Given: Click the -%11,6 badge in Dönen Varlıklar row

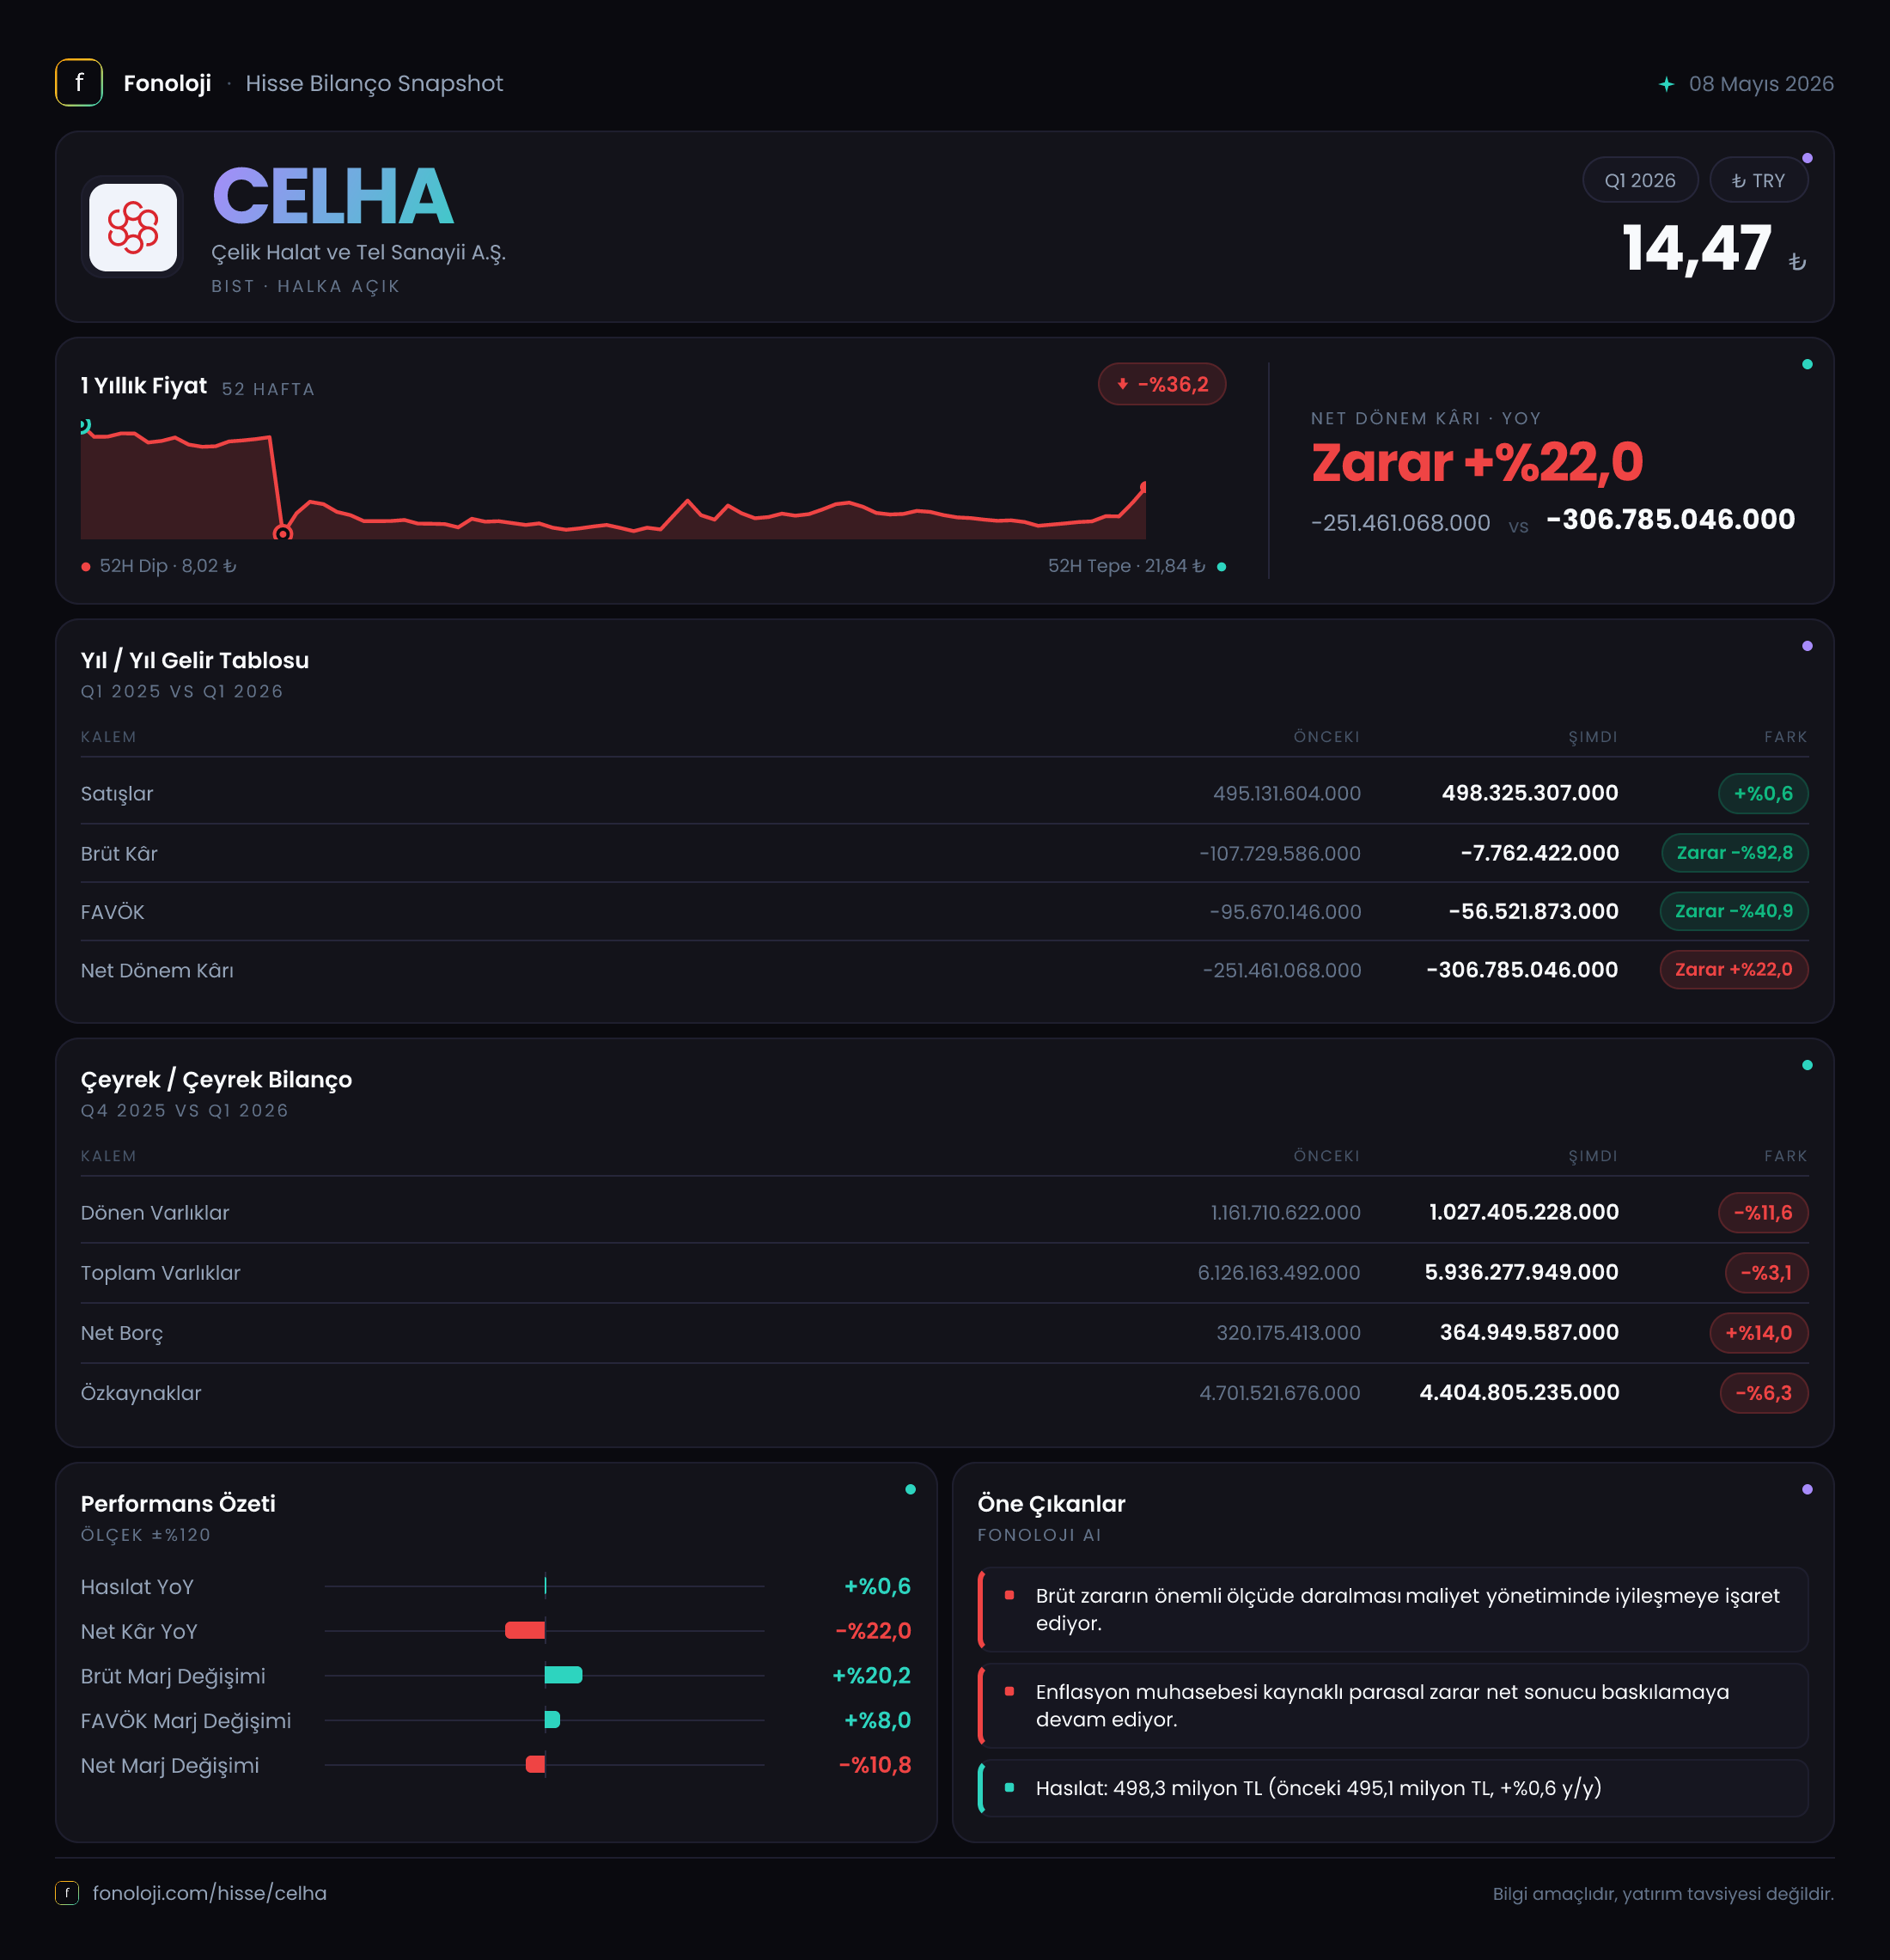Looking at the screenshot, I should point(1763,1212).
